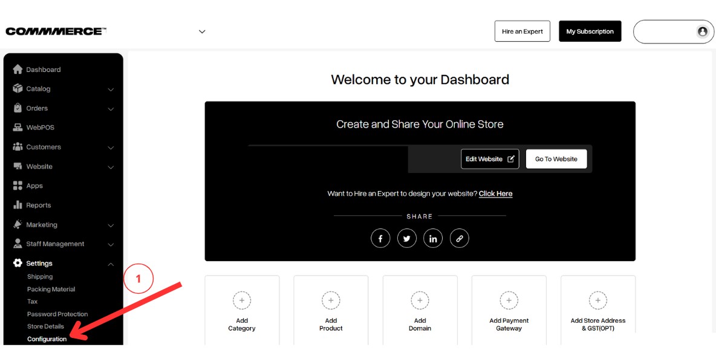Click the plus icon for Add Category
This screenshot has width=716, height=353.
click(242, 300)
